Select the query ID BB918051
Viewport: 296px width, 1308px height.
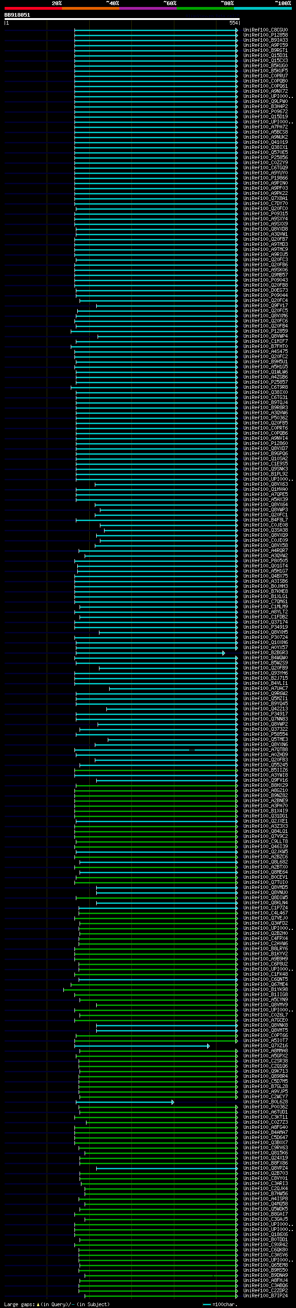17,15
